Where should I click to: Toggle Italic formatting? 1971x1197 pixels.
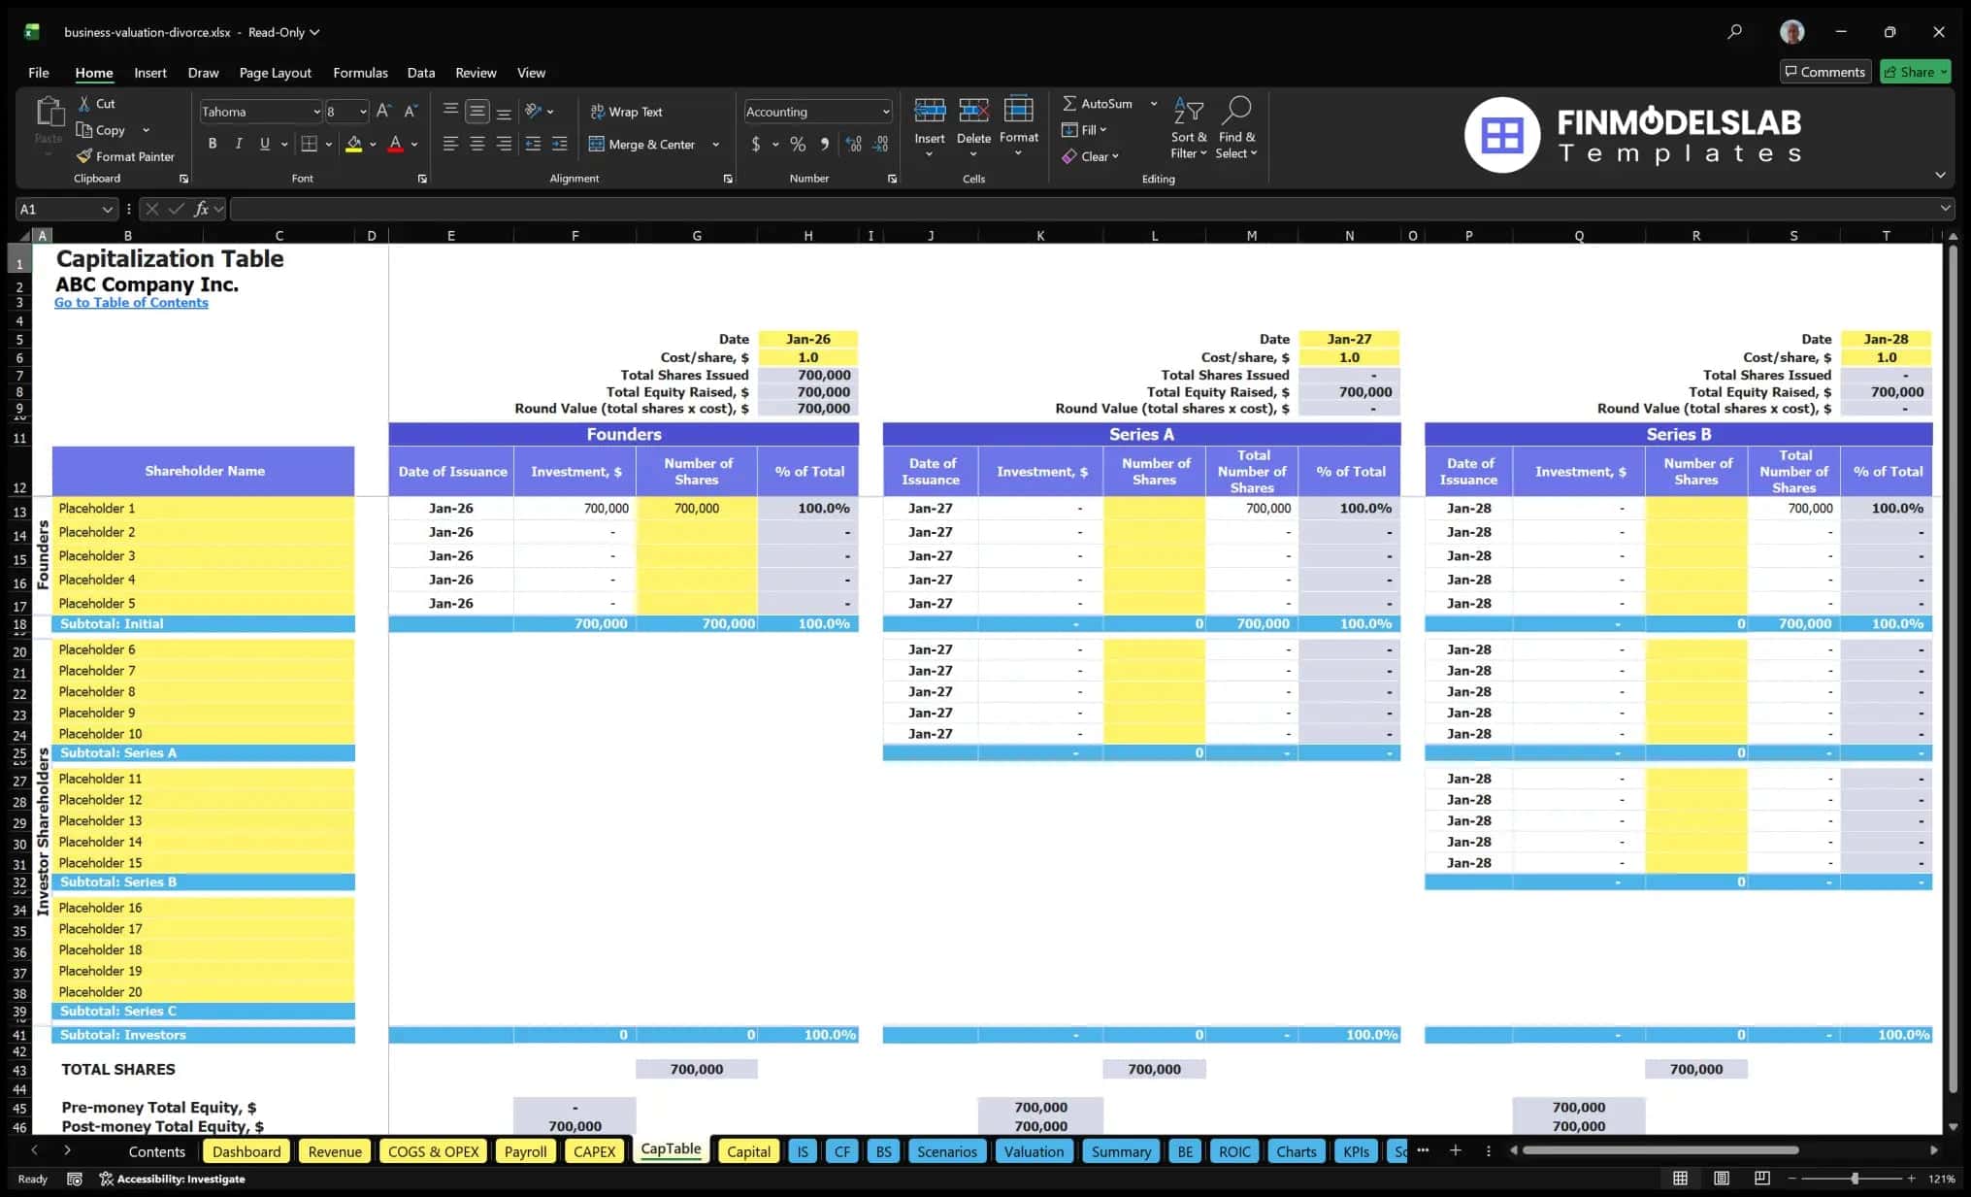(239, 144)
